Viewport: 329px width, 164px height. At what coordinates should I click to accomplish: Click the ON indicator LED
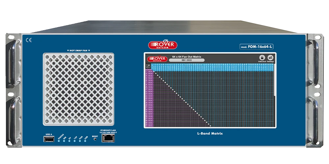[64, 141]
